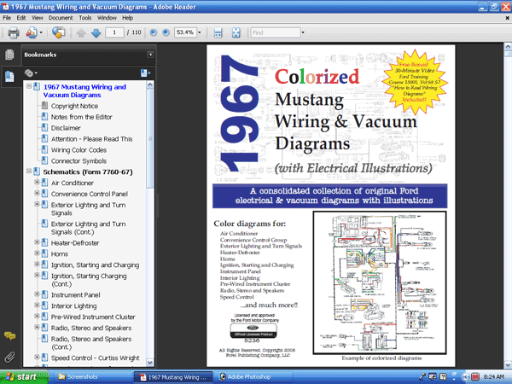
Task: Expand the Interior Lighting bookmark
Action: coord(37,305)
